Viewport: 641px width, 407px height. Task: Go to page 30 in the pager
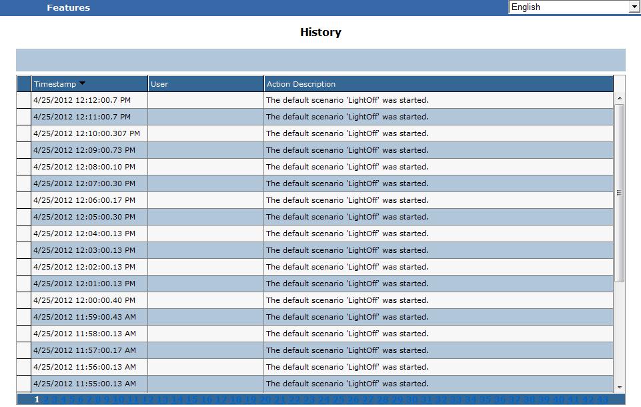click(x=412, y=400)
